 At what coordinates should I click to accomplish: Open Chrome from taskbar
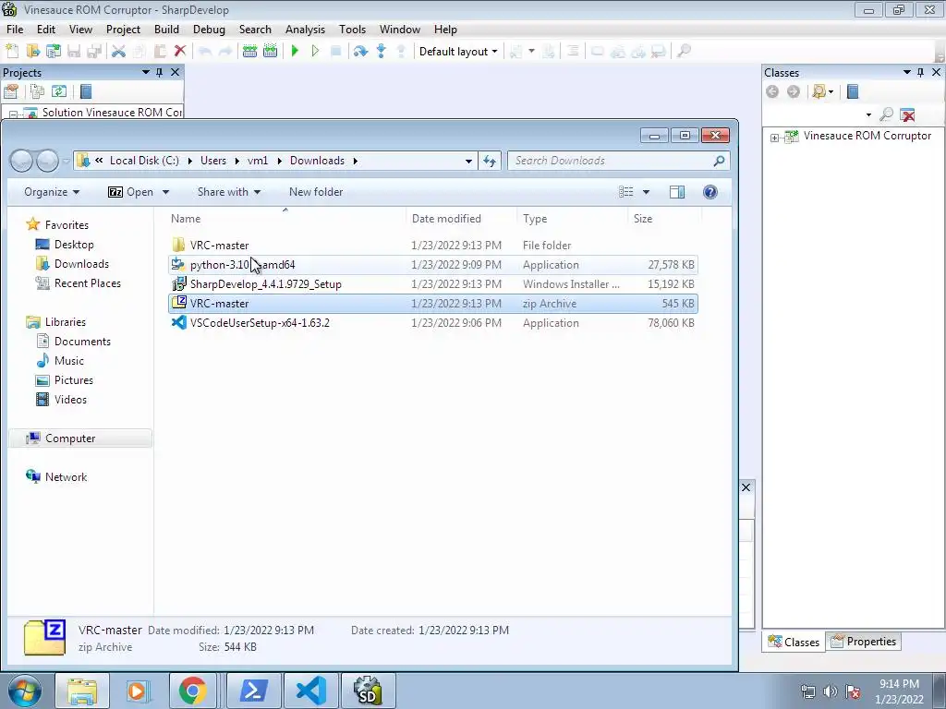click(192, 691)
